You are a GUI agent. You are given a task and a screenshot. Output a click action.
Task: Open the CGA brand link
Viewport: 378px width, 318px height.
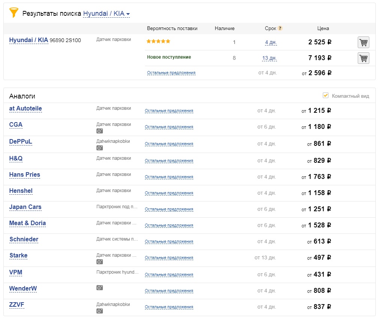16,125
